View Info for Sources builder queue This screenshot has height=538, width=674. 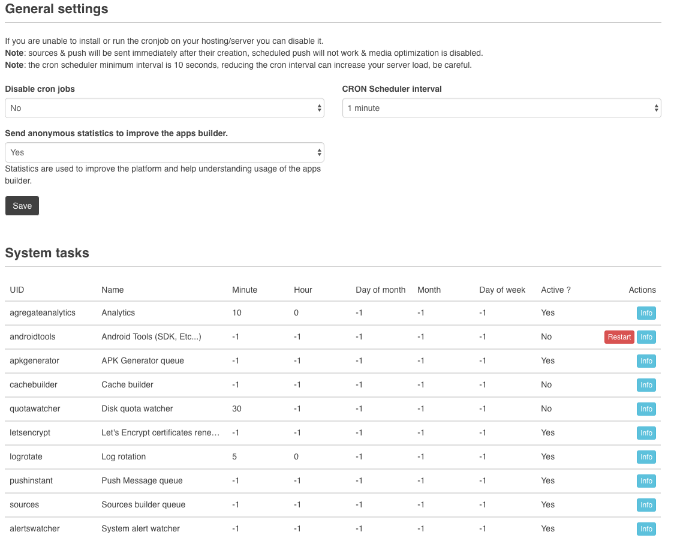coord(646,505)
